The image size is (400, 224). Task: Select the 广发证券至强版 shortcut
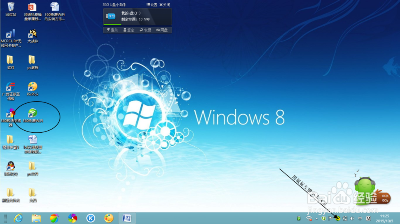11,91
